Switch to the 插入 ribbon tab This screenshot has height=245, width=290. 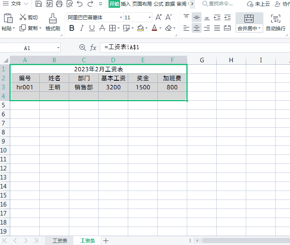pos(126,4)
